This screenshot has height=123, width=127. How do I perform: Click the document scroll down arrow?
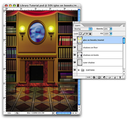click(x=79, y=110)
